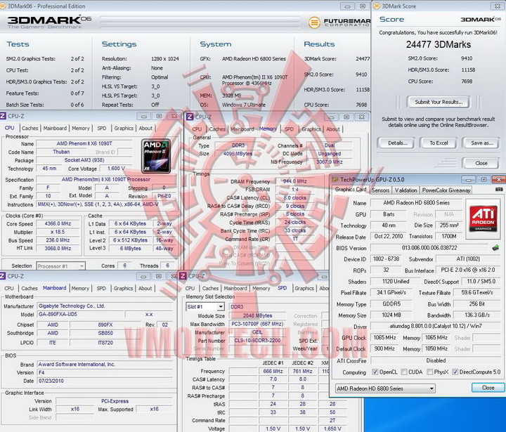The width and height of the screenshot is (506, 432).
Task: Click the Gigabyte Technology manufacturer value
Action: click(x=105, y=306)
